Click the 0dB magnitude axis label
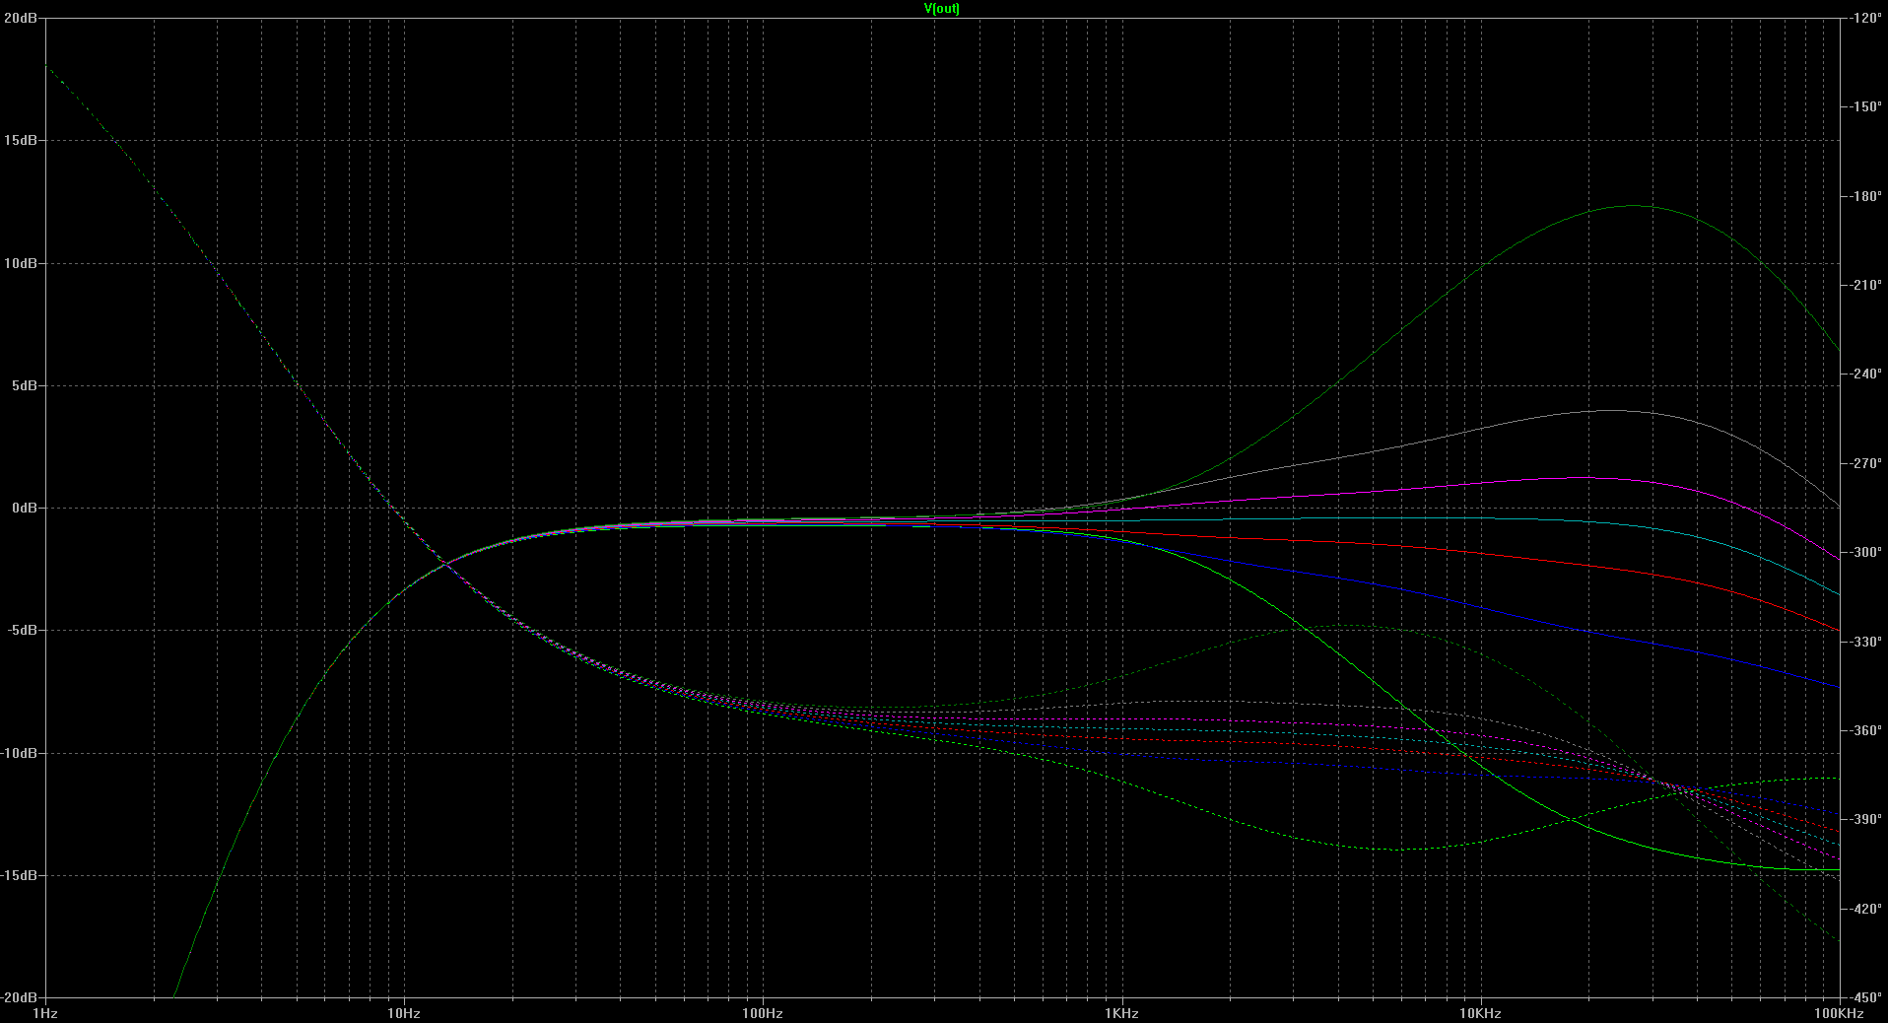1888x1023 pixels. (x=25, y=508)
